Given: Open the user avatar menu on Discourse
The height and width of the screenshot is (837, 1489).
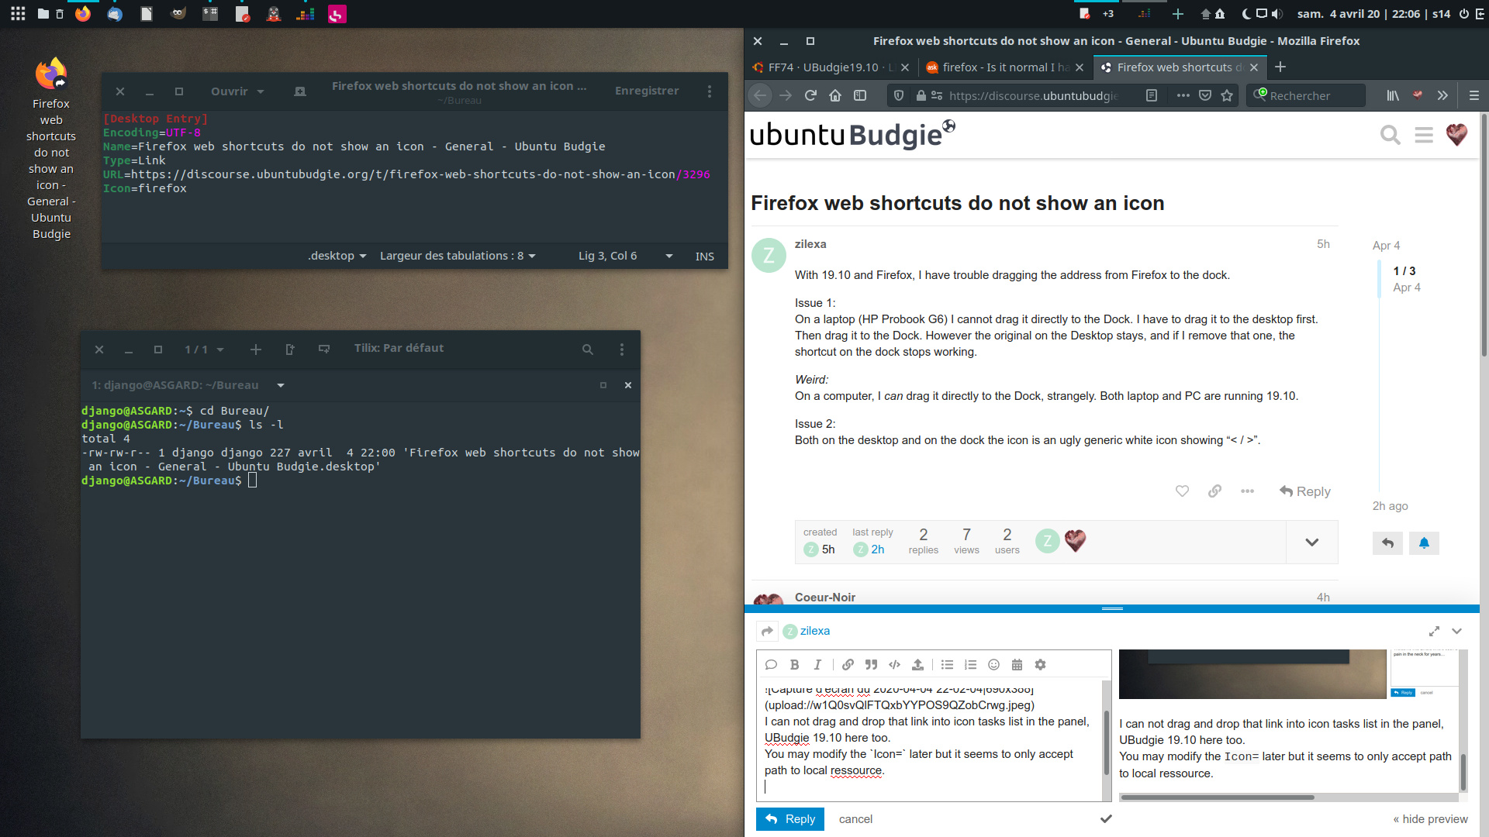Looking at the screenshot, I should coord(1457,135).
